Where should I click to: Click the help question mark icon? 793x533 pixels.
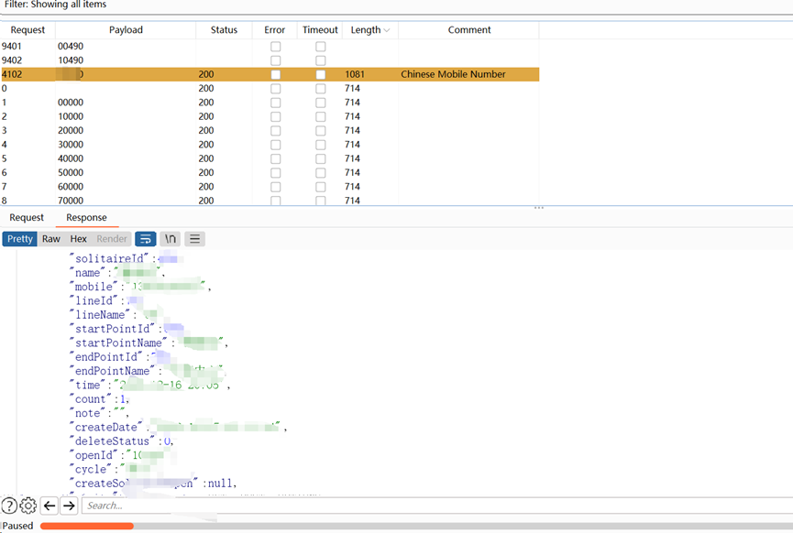tap(9, 506)
